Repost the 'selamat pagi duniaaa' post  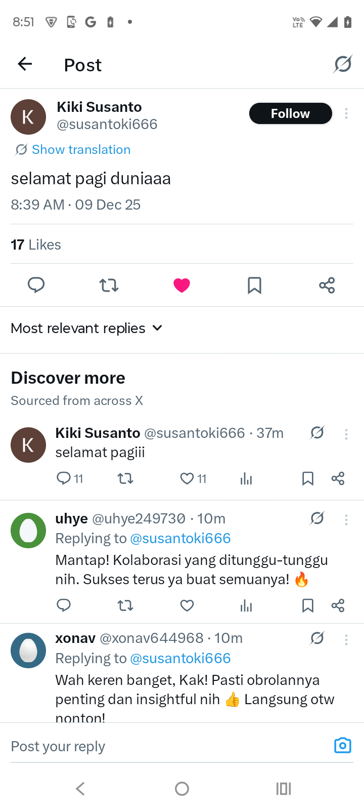pyautogui.click(x=109, y=285)
